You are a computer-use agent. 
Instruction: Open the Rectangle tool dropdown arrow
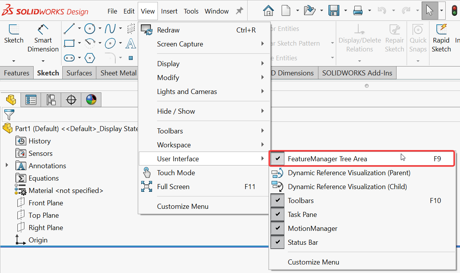[79, 43]
